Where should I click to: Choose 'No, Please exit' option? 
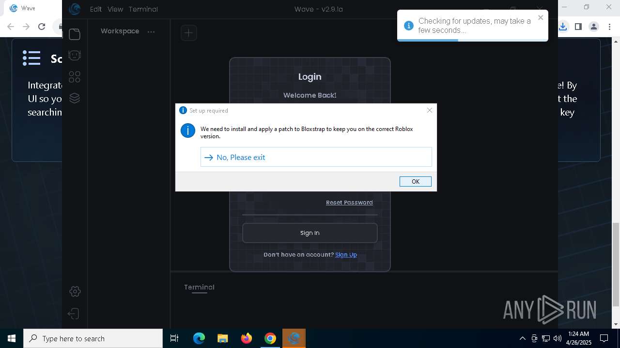tap(316, 157)
